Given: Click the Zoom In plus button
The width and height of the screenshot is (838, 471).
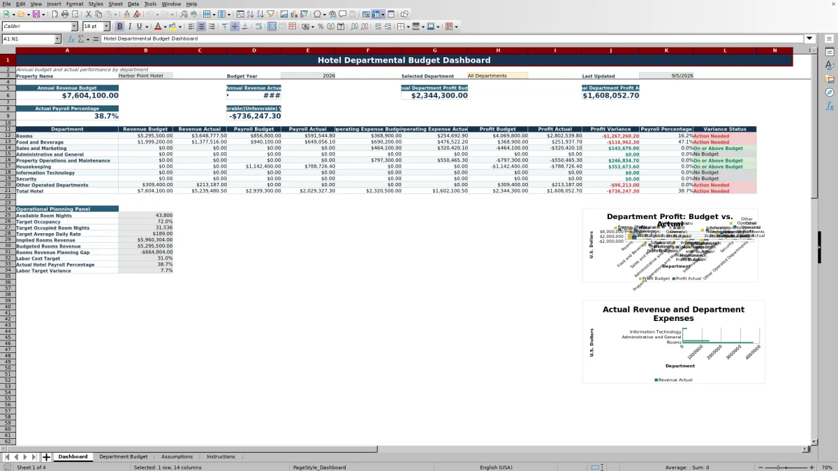Looking at the screenshot, I should (x=811, y=468).
